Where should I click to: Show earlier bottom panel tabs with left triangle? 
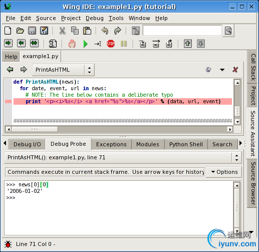[x=5, y=143]
